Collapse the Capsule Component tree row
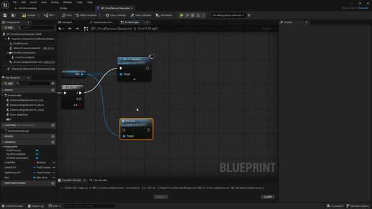 [6, 39]
